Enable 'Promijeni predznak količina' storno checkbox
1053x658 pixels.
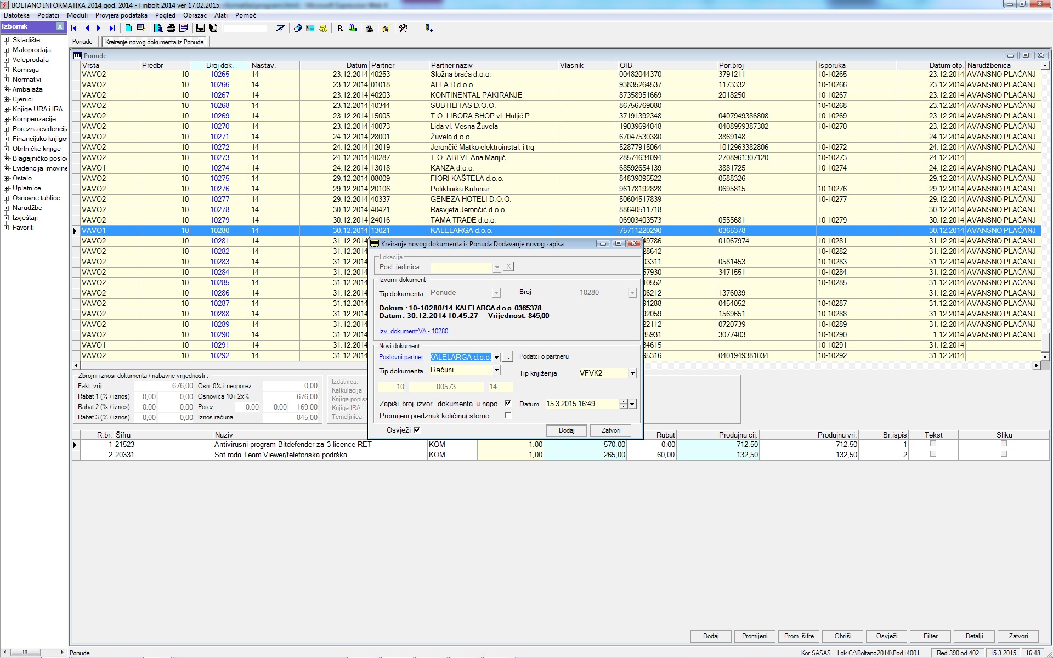(x=508, y=415)
